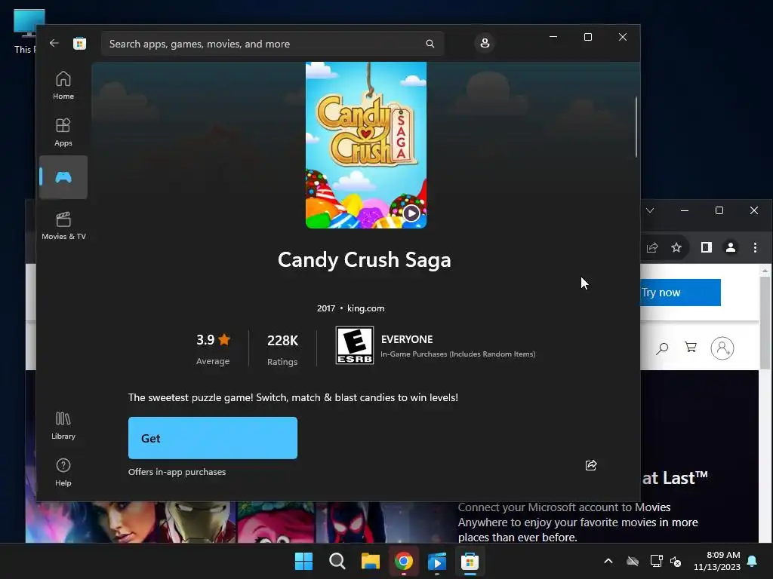This screenshot has width=773, height=579.
Task: Select the Gaming controller sidebar item
Action: tap(63, 177)
